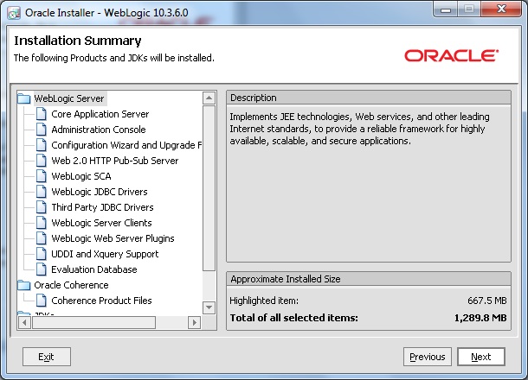
Task: Select WebLogic SCA item
Action: pyautogui.click(x=81, y=176)
